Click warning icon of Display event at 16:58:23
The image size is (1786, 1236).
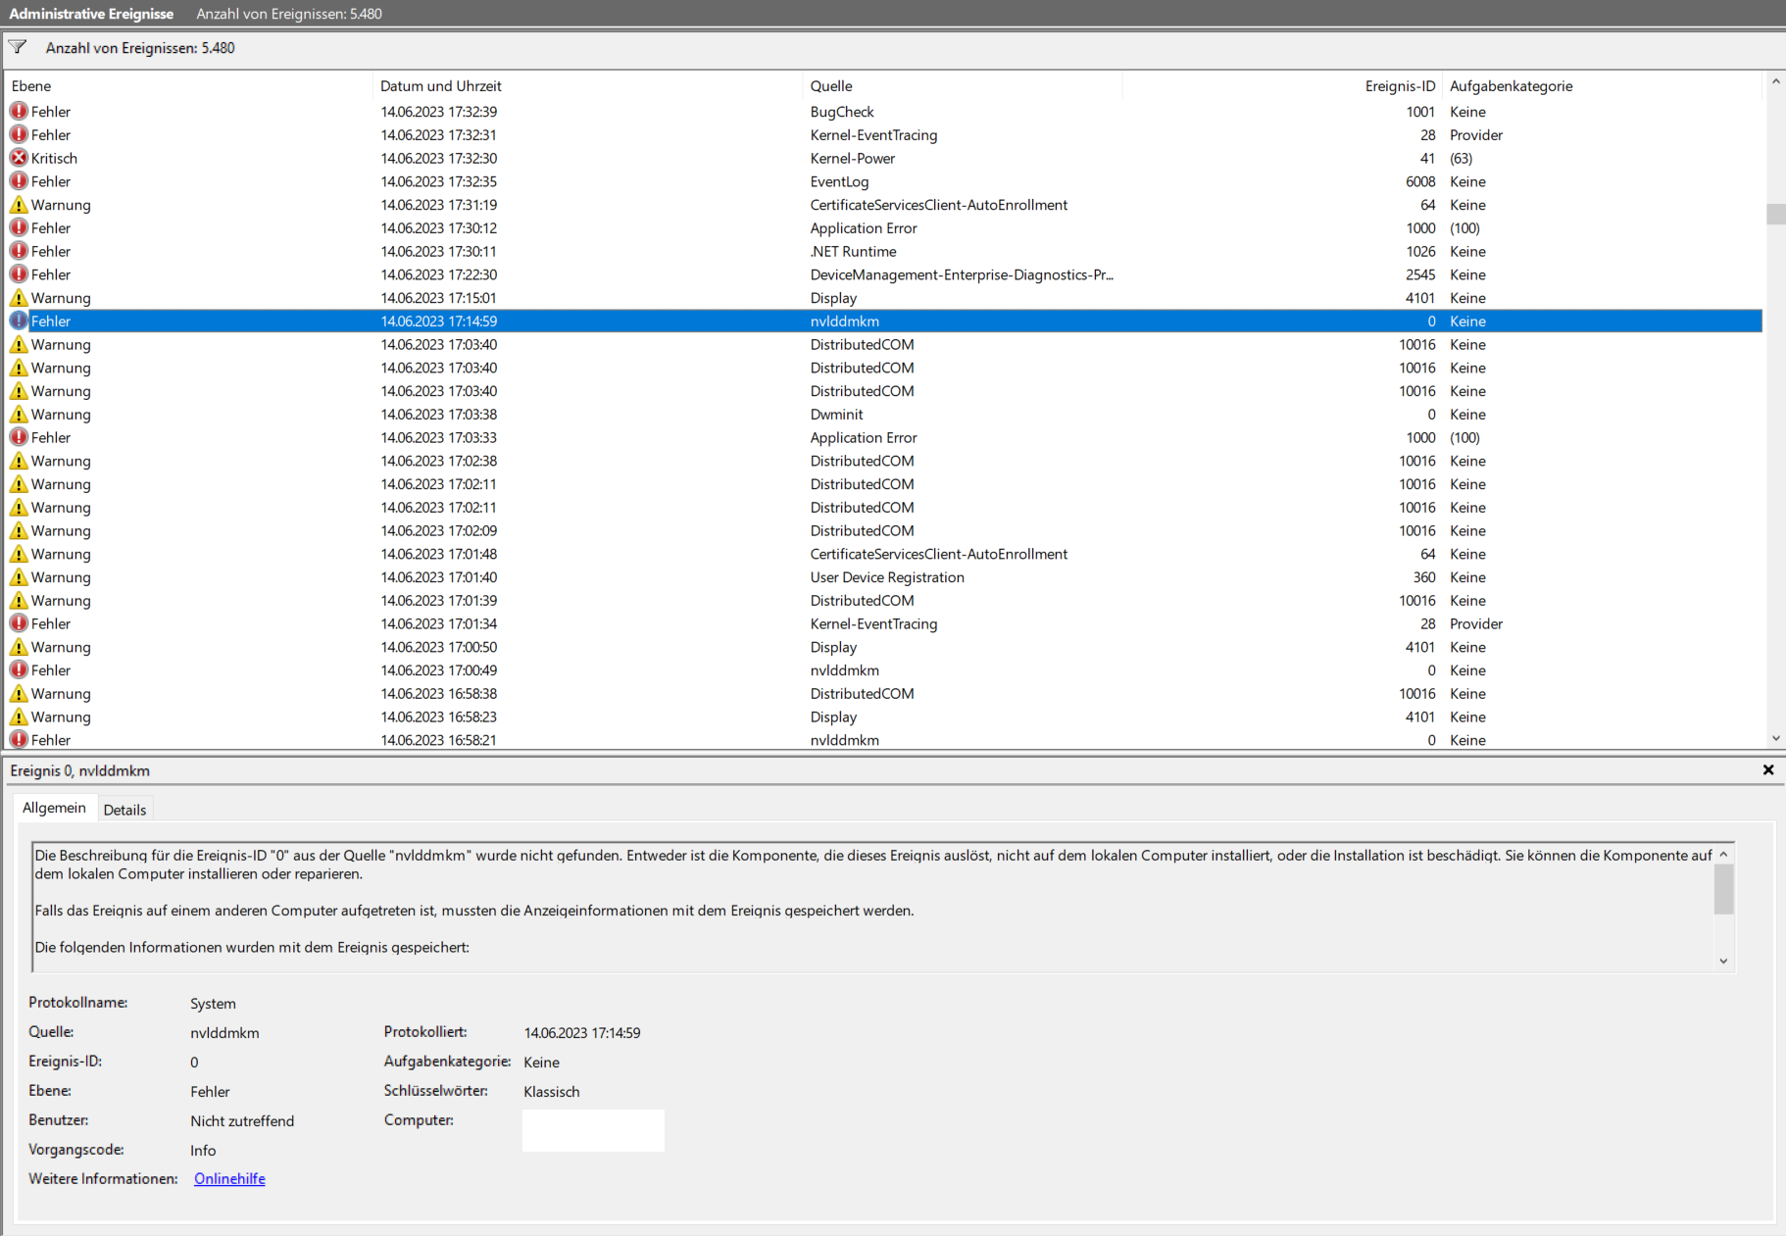click(19, 717)
